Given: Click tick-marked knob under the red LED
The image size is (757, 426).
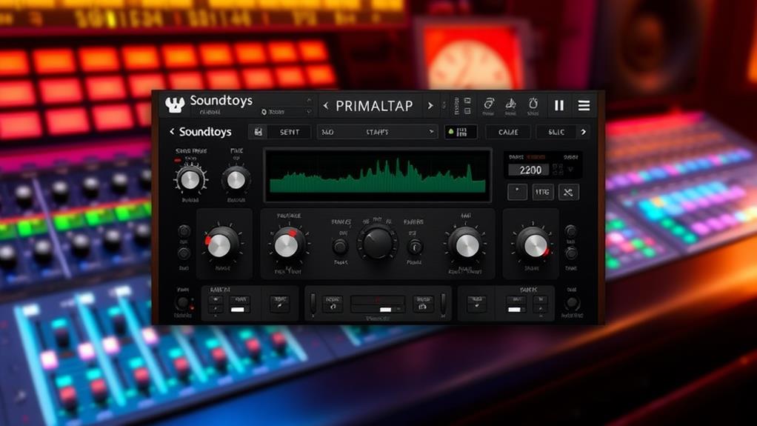Looking at the screenshot, I should click(x=190, y=180).
